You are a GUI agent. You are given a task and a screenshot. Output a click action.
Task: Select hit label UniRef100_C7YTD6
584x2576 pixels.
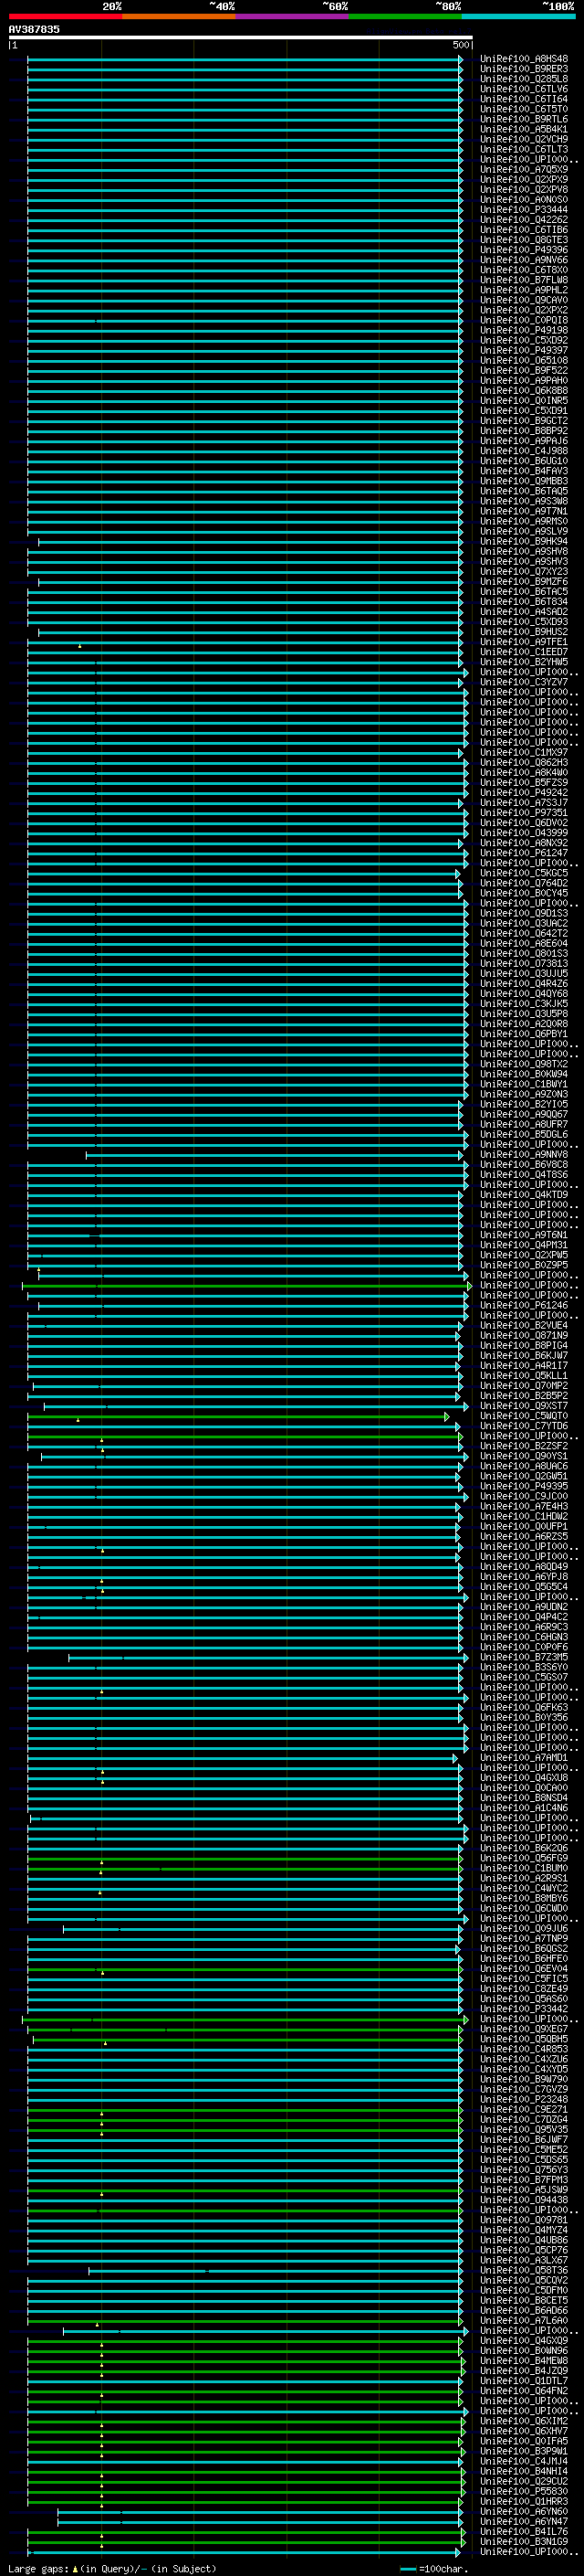tap(524, 1427)
